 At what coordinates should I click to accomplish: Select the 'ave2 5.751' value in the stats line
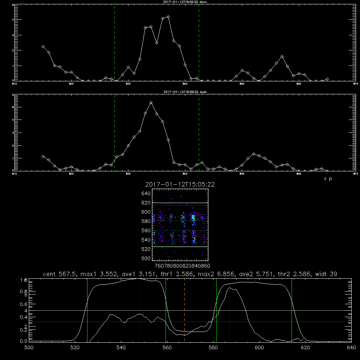(256, 274)
